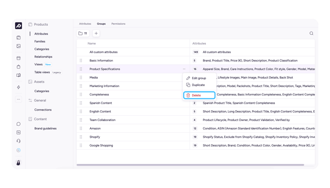Open Views in sidebar
The width and height of the screenshot is (330, 188).
click(38, 64)
